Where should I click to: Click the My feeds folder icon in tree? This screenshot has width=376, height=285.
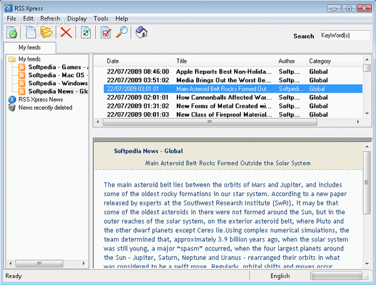click(x=12, y=59)
